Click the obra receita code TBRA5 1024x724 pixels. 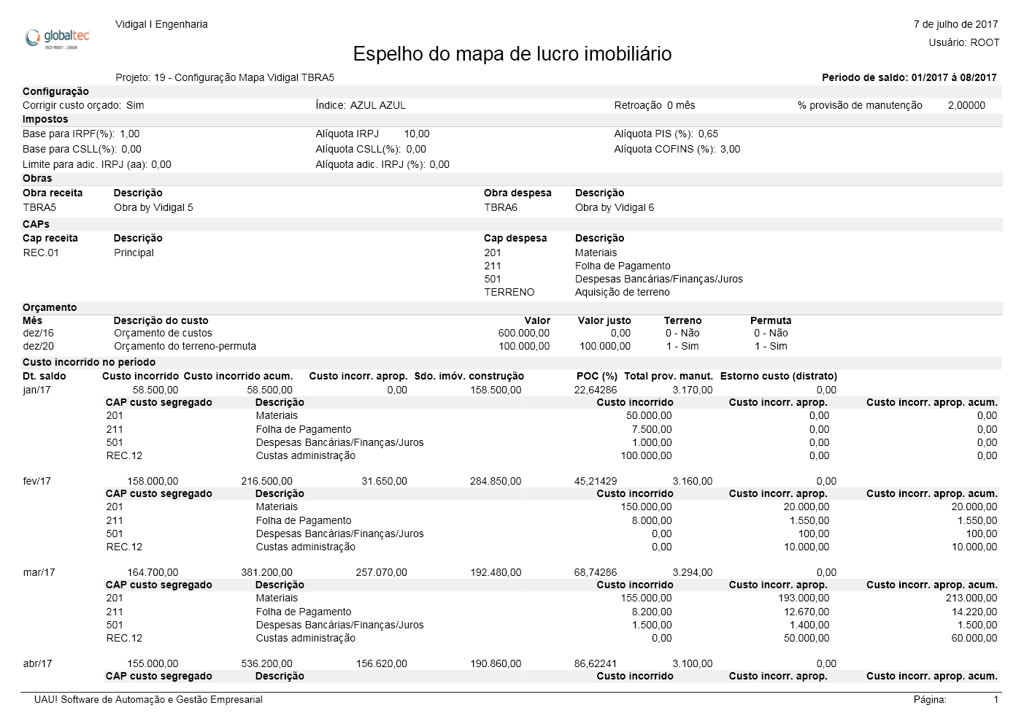pyautogui.click(x=39, y=207)
